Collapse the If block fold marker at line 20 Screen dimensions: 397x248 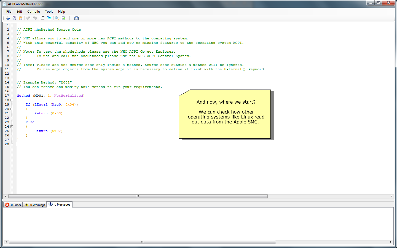(12, 109)
